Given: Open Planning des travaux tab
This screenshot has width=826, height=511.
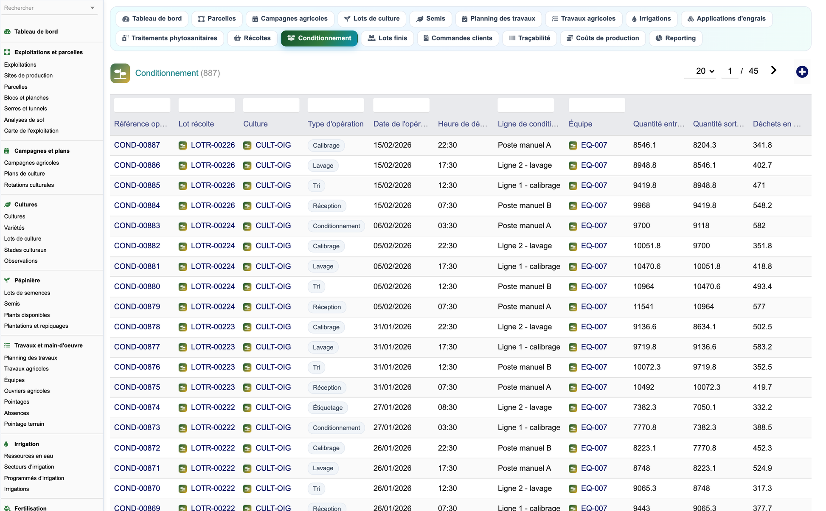Looking at the screenshot, I should point(498,19).
